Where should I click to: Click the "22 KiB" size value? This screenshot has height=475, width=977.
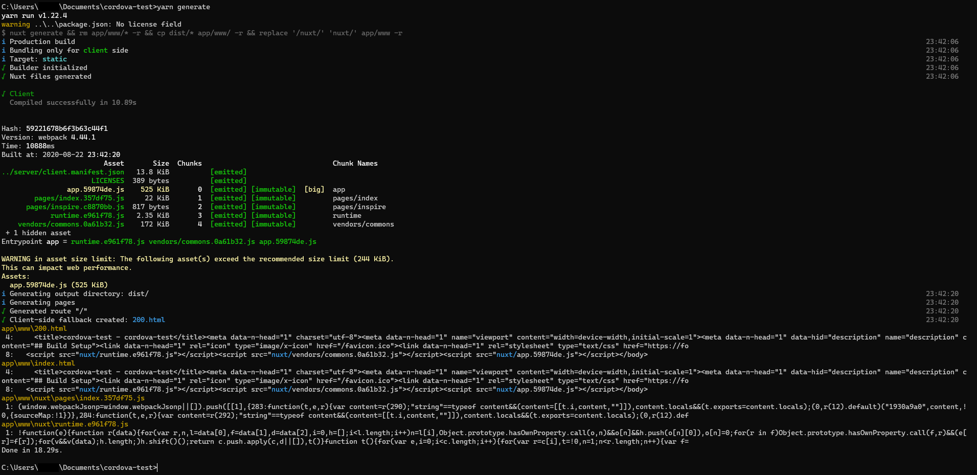click(157, 198)
